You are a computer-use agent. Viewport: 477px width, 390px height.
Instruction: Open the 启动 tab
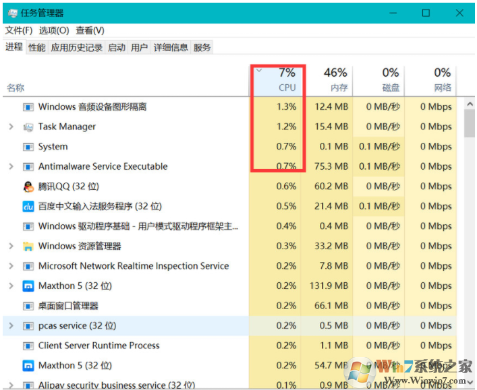coord(117,47)
